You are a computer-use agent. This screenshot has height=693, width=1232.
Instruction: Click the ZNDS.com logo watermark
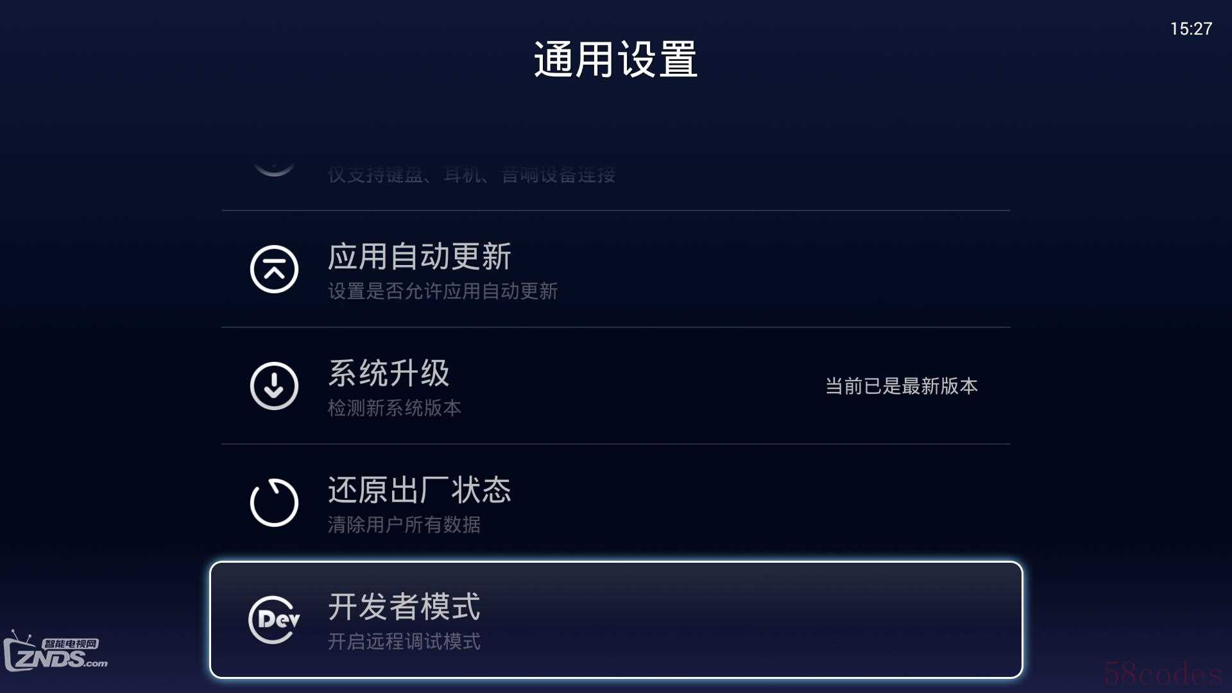click(55, 651)
